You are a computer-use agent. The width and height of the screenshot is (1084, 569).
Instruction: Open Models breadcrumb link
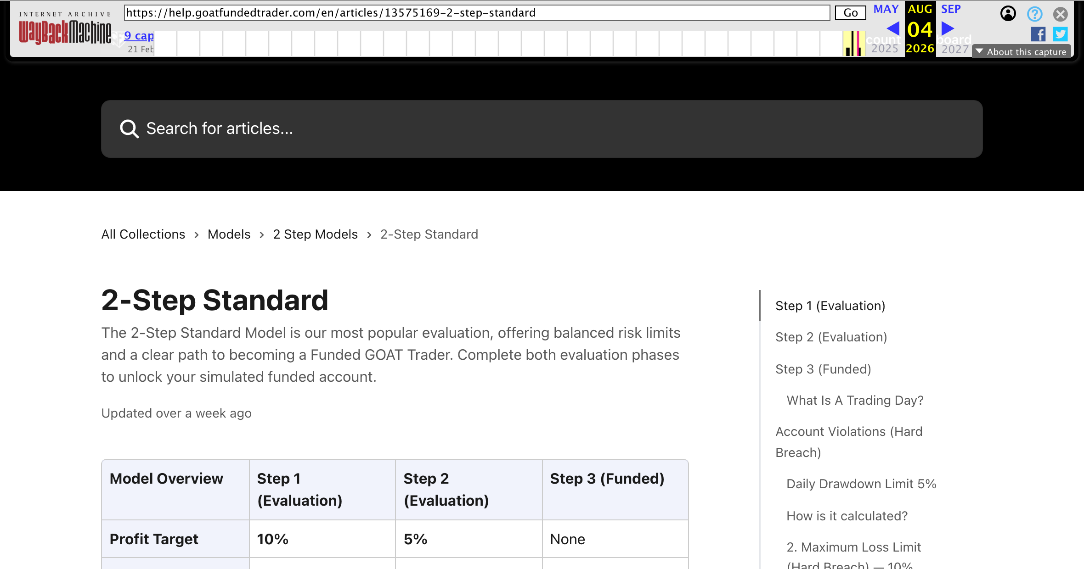pyautogui.click(x=229, y=234)
